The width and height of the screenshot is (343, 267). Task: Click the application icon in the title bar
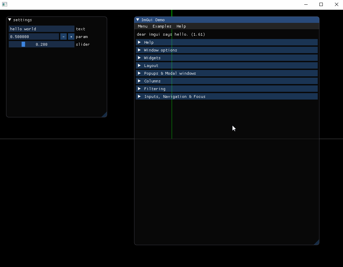pos(5,4)
